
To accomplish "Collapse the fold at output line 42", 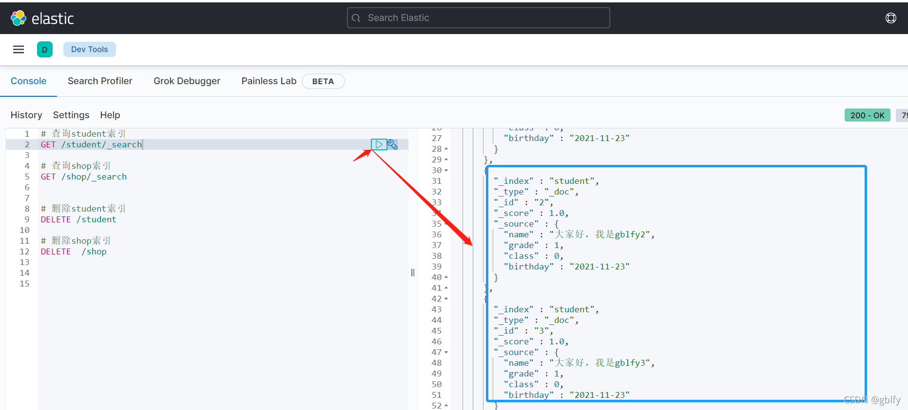I will pyautogui.click(x=446, y=299).
